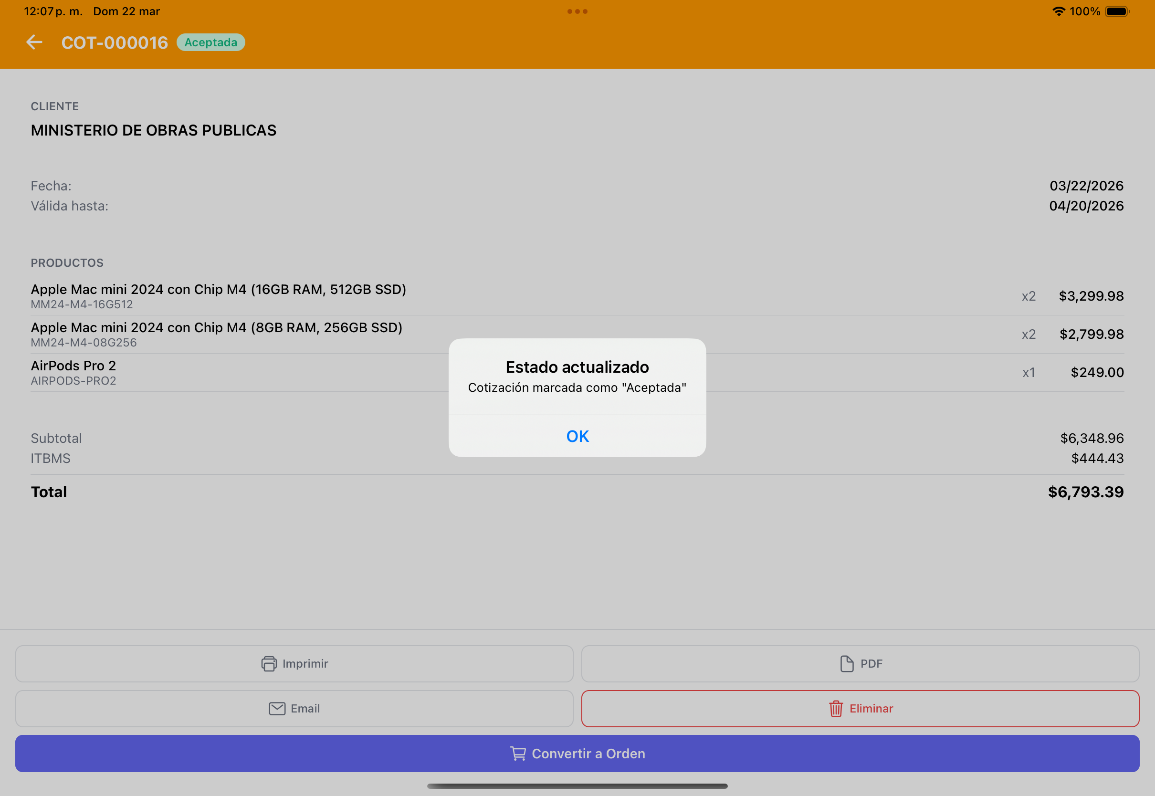This screenshot has height=796, width=1155.
Task: Click the Total amount $6,793.39
Action: point(1086,492)
